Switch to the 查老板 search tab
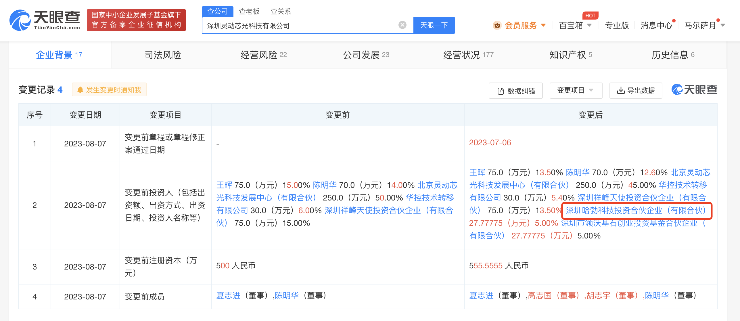 click(x=249, y=12)
